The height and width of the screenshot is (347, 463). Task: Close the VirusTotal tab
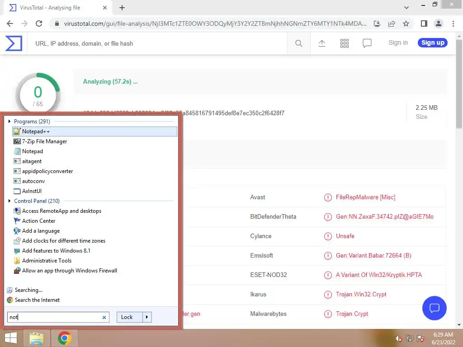pos(105,8)
